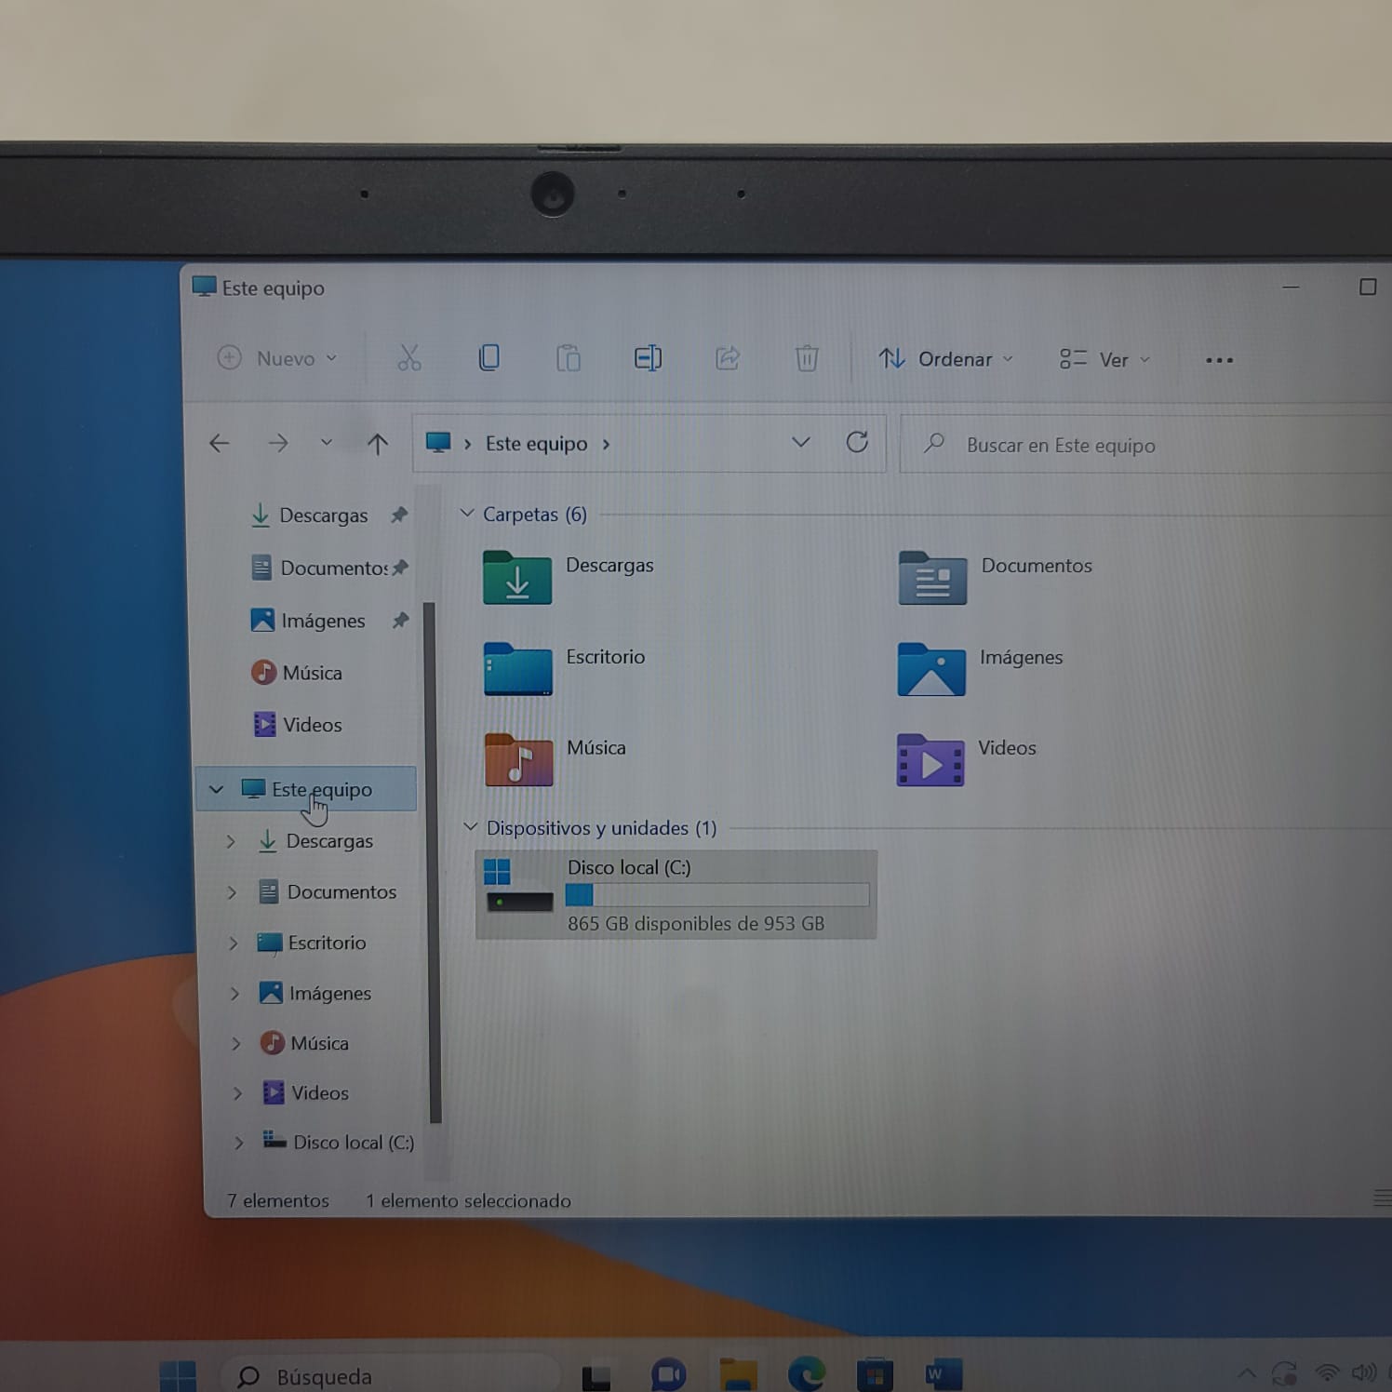Click the Wi-Fi icon in the system tray
This screenshot has width=1392, height=1392.
point(1327,1373)
